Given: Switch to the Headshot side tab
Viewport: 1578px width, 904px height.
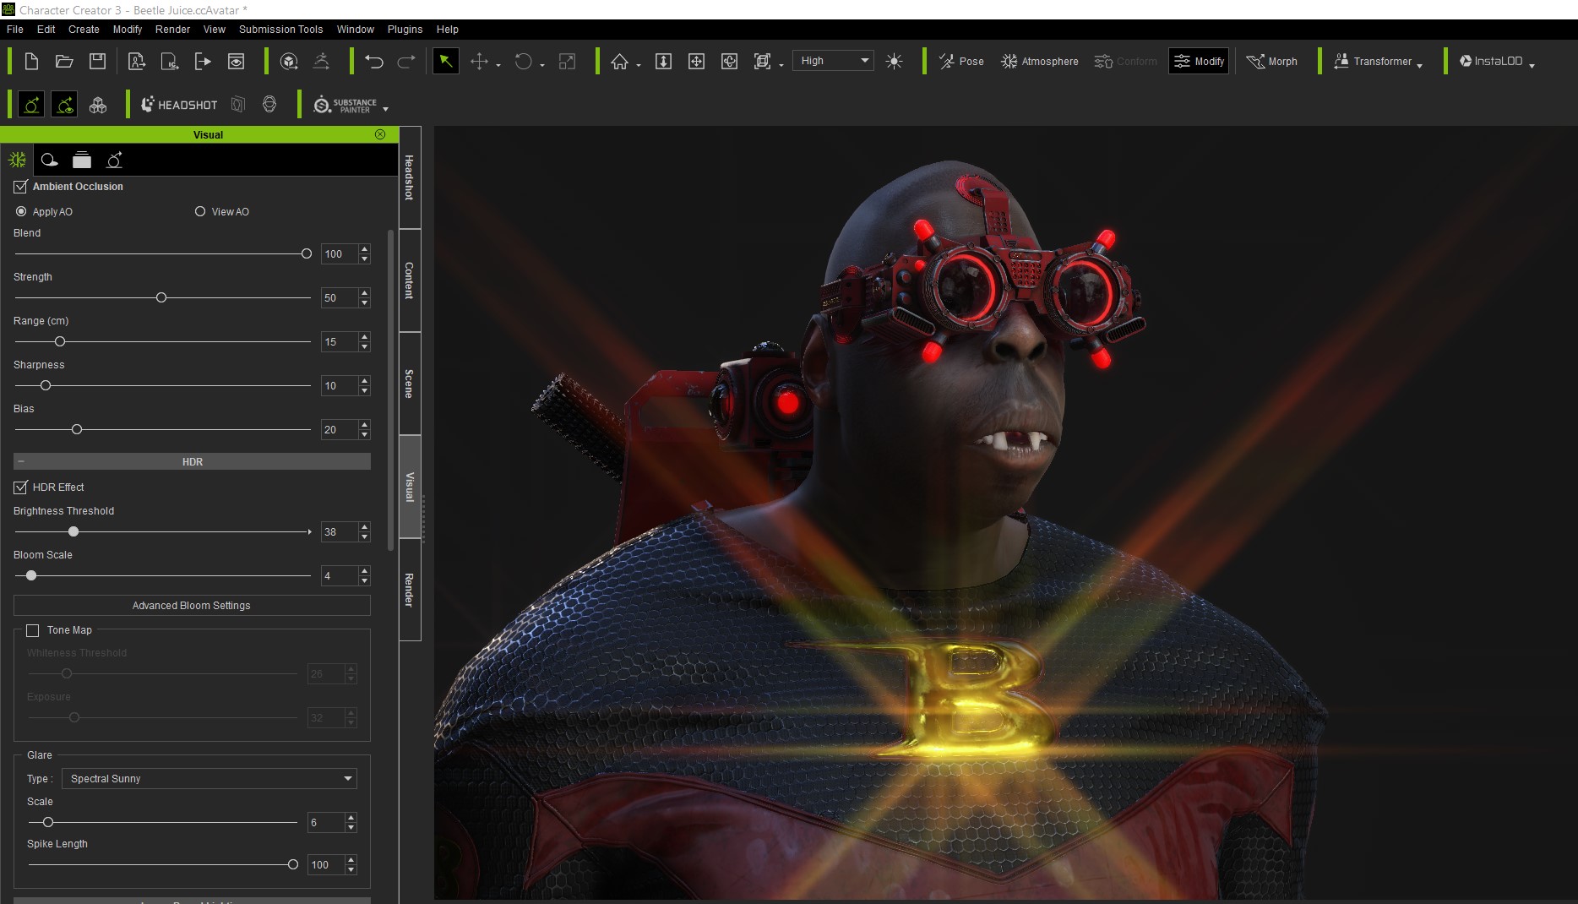Looking at the screenshot, I should (x=410, y=177).
